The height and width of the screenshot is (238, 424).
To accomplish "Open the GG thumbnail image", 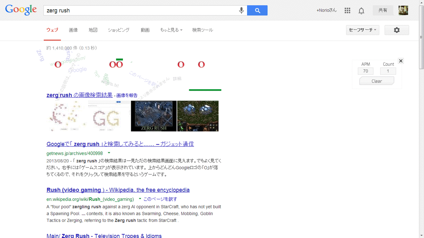I will tap(109, 116).
